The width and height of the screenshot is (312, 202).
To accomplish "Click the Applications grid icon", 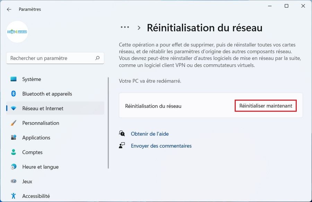I will (x=14, y=138).
